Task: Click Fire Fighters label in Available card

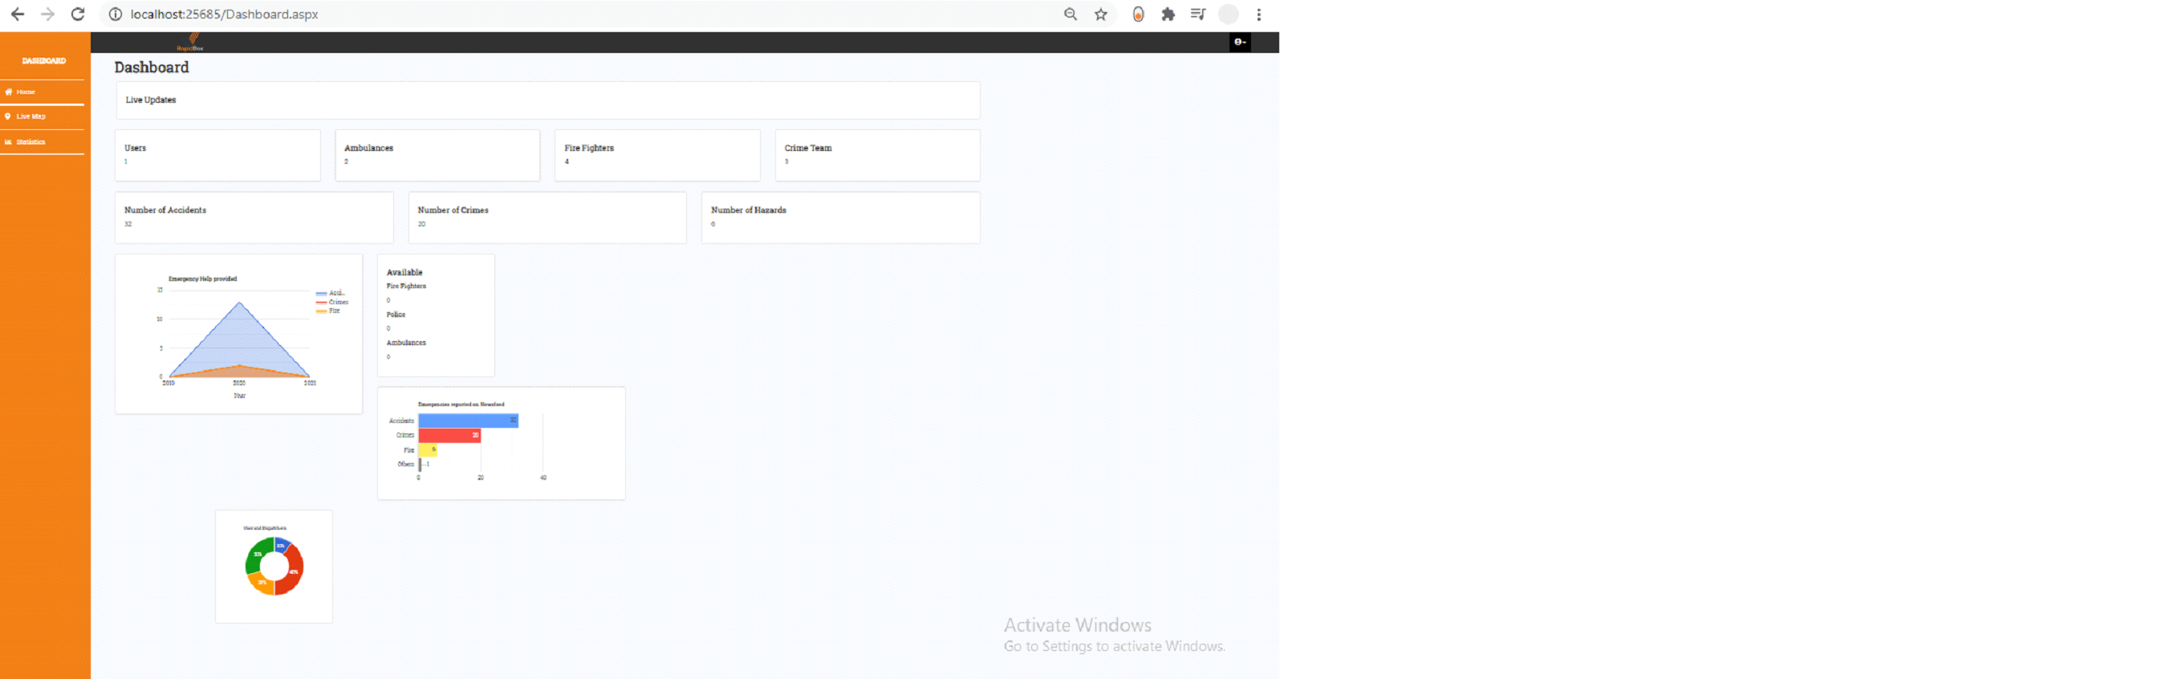Action: [x=406, y=287]
